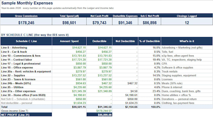Select the Closings Logged value 12
The image size is (213, 117).
click(x=187, y=23)
